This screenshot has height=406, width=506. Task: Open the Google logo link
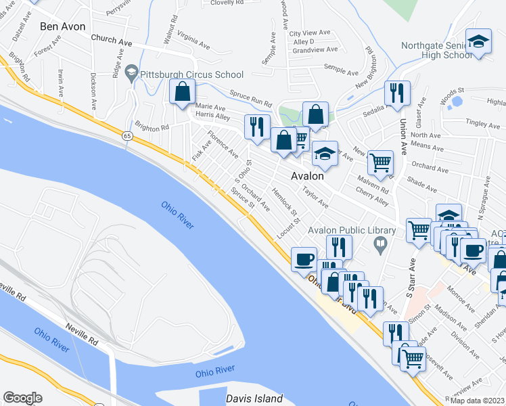click(x=22, y=398)
